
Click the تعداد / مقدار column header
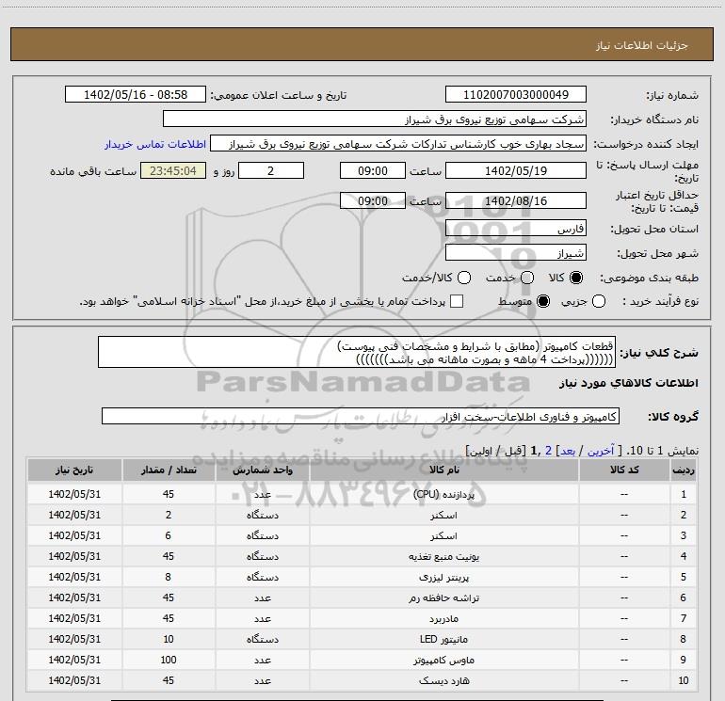pos(169,470)
